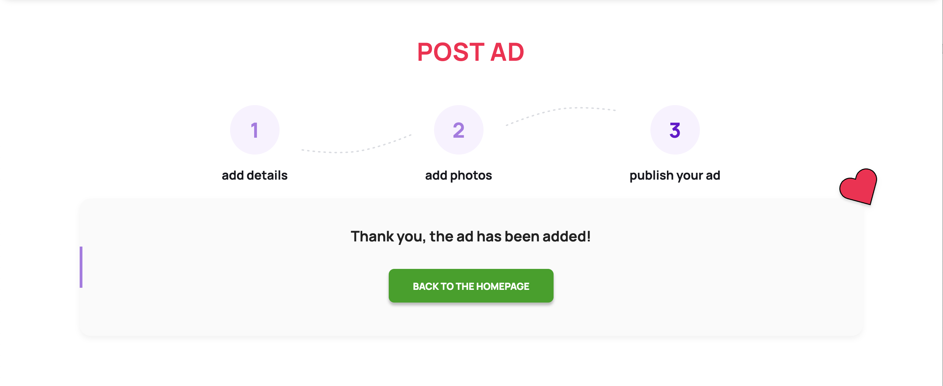Click the number 2 inside its circle
This screenshot has height=386, width=943.
coord(458,130)
